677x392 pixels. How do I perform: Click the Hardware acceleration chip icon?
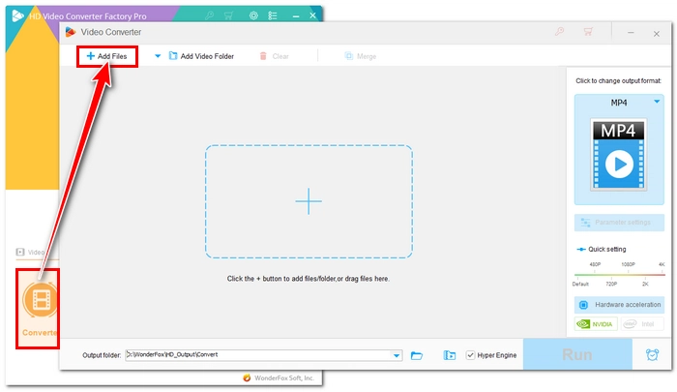[583, 305]
